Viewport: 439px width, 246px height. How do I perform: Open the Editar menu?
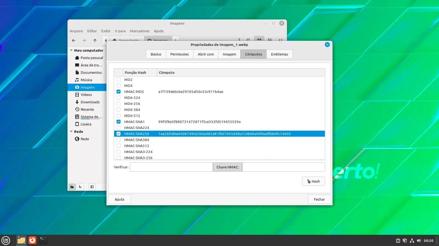(x=92, y=31)
